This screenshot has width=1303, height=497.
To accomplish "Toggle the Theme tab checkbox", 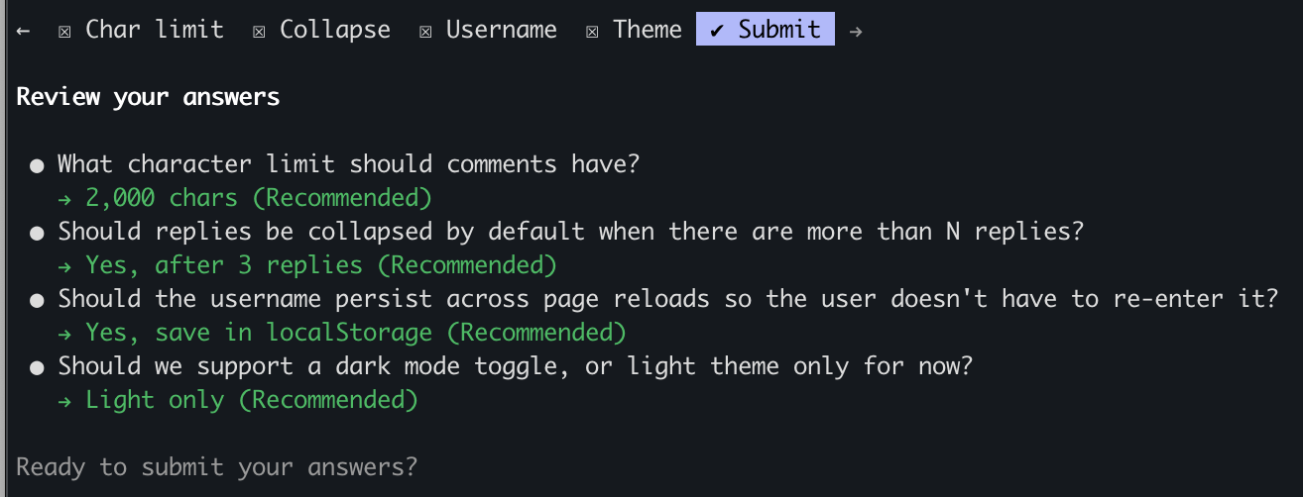I will point(592,31).
